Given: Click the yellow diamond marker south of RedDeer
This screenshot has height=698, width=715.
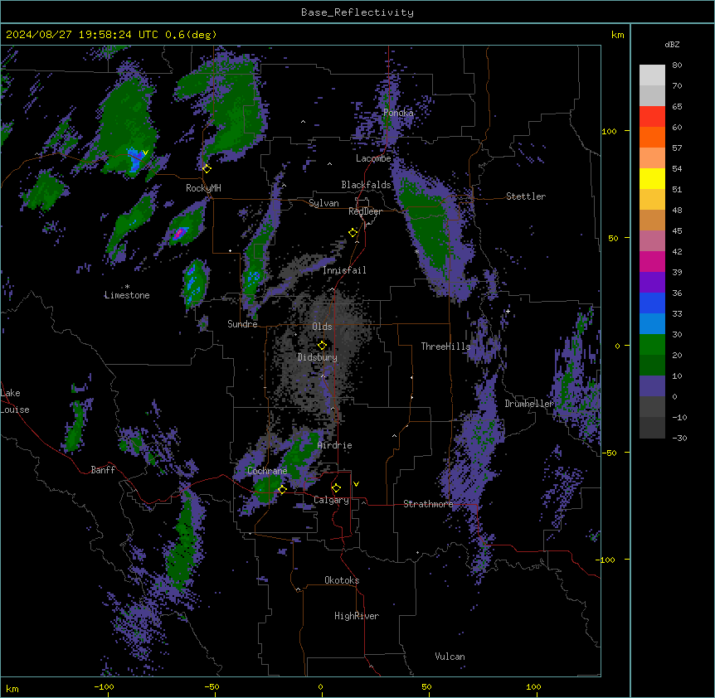Looking at the screenshot, I should click(353, 233).
